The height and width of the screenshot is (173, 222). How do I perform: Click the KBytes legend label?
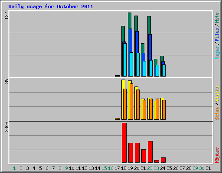tap(217, 155)
